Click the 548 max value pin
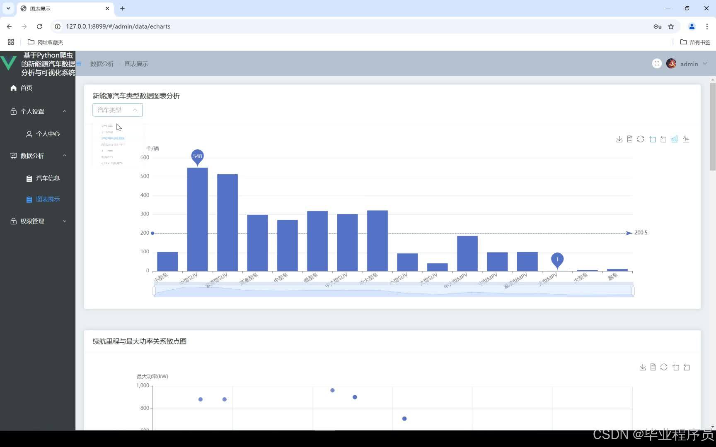 pos(198,157)
